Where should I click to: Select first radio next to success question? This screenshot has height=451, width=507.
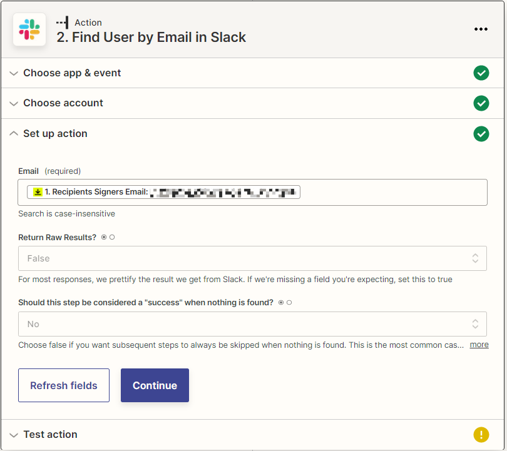pyautogui.click(x=281, y=303)
